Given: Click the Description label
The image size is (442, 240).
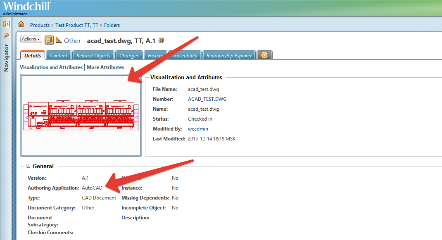Looking at the screenshot, I should click(x=135, y=217).
